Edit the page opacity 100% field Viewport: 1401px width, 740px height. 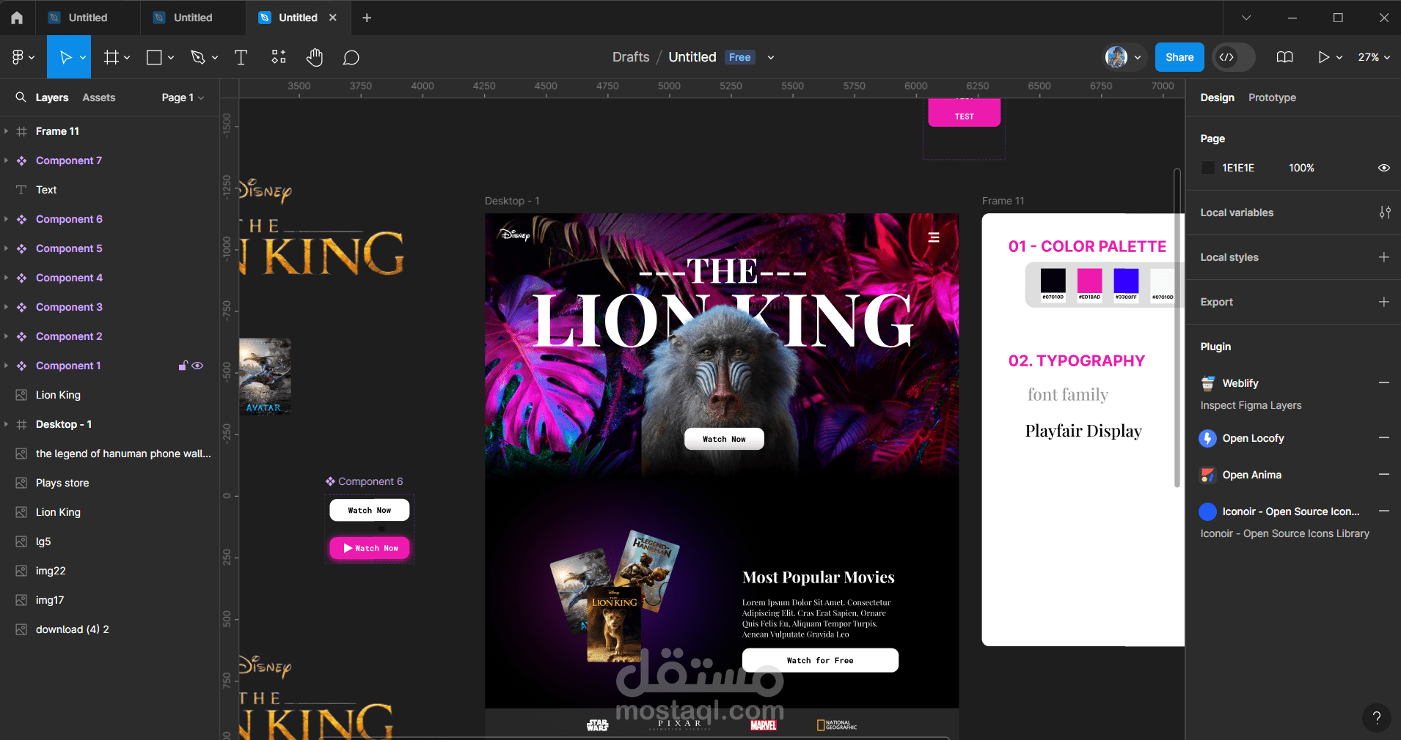coord(1301,168)
